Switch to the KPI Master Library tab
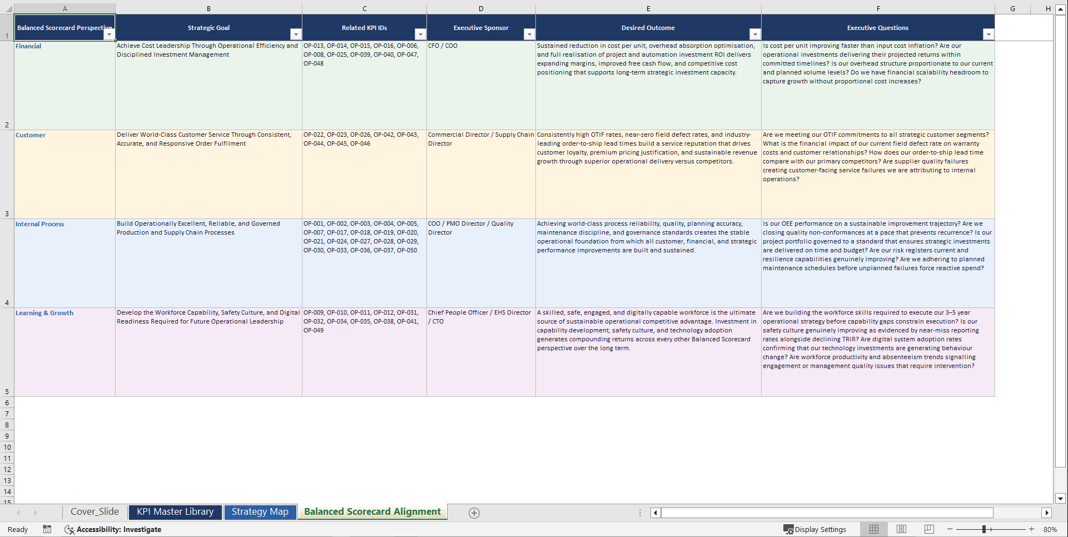The image size is (1068, 537). tap(175, 512)
